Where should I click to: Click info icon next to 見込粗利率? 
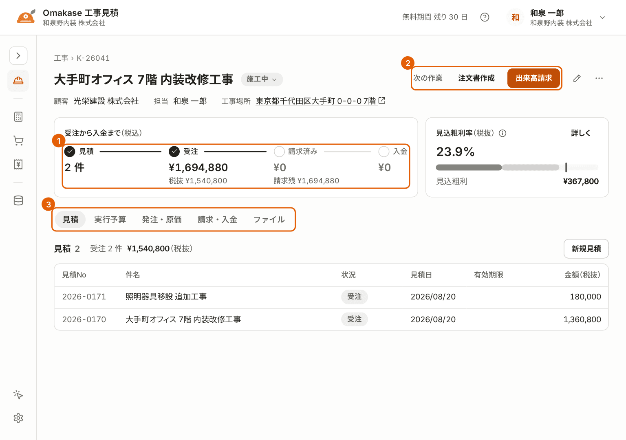[x=503, y=133]
